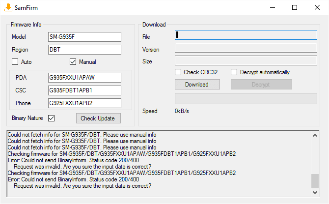Viewport: 329px width, 204px height.
Task: Toggle the Binary Nature checkbox
Action: 51,118
